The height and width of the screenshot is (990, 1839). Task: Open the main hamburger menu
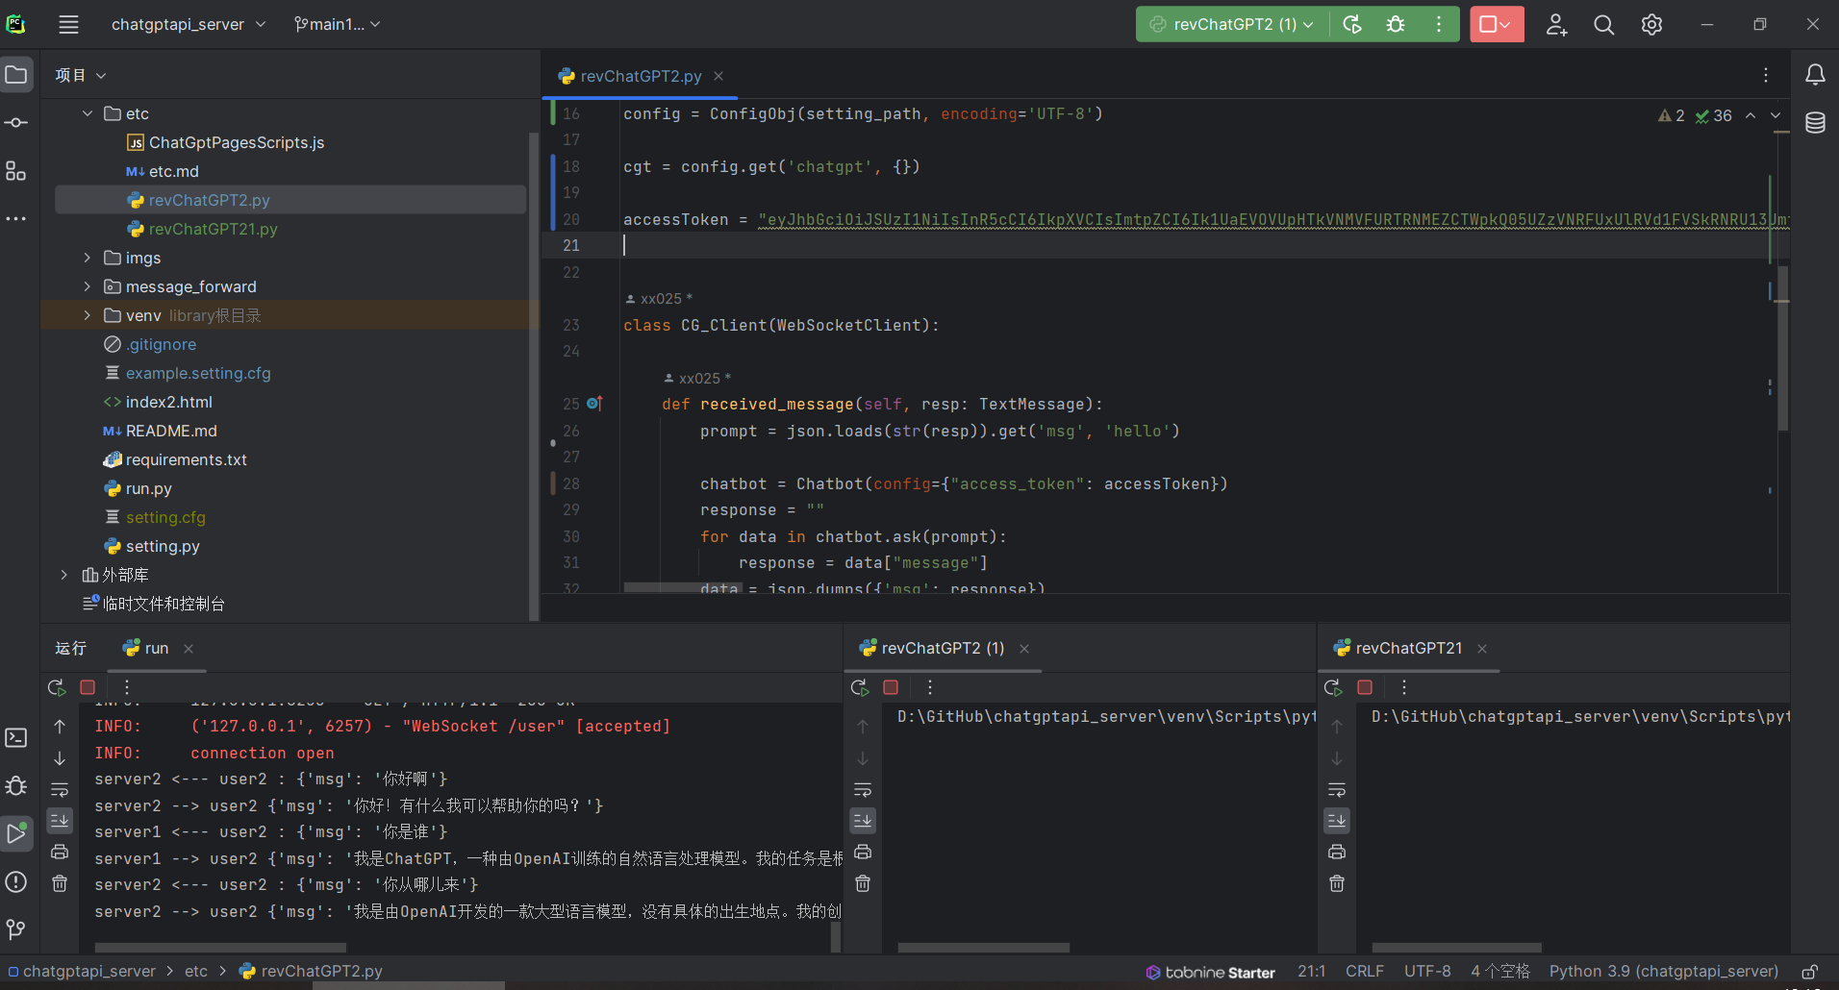click(x=68, y=24)
